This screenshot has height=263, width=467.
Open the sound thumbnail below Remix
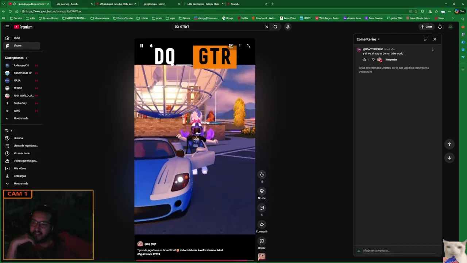coord(262,257)
